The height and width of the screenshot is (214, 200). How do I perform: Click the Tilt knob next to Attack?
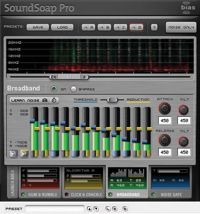tap(184, 110)
